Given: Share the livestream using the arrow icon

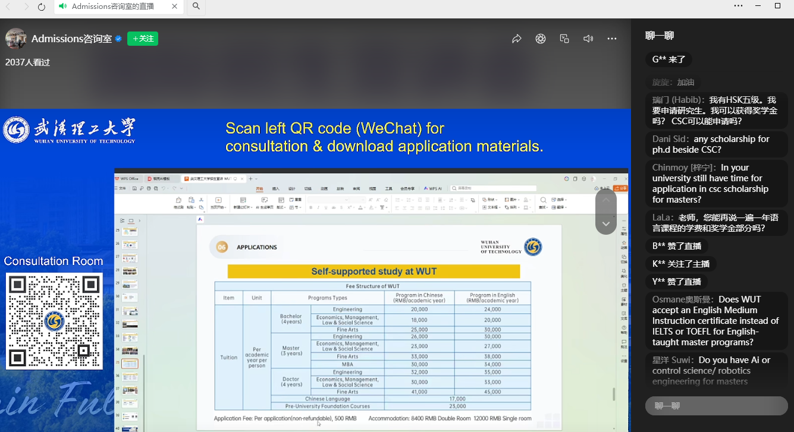Looking at the screenshot, I should tap(517, 39).
